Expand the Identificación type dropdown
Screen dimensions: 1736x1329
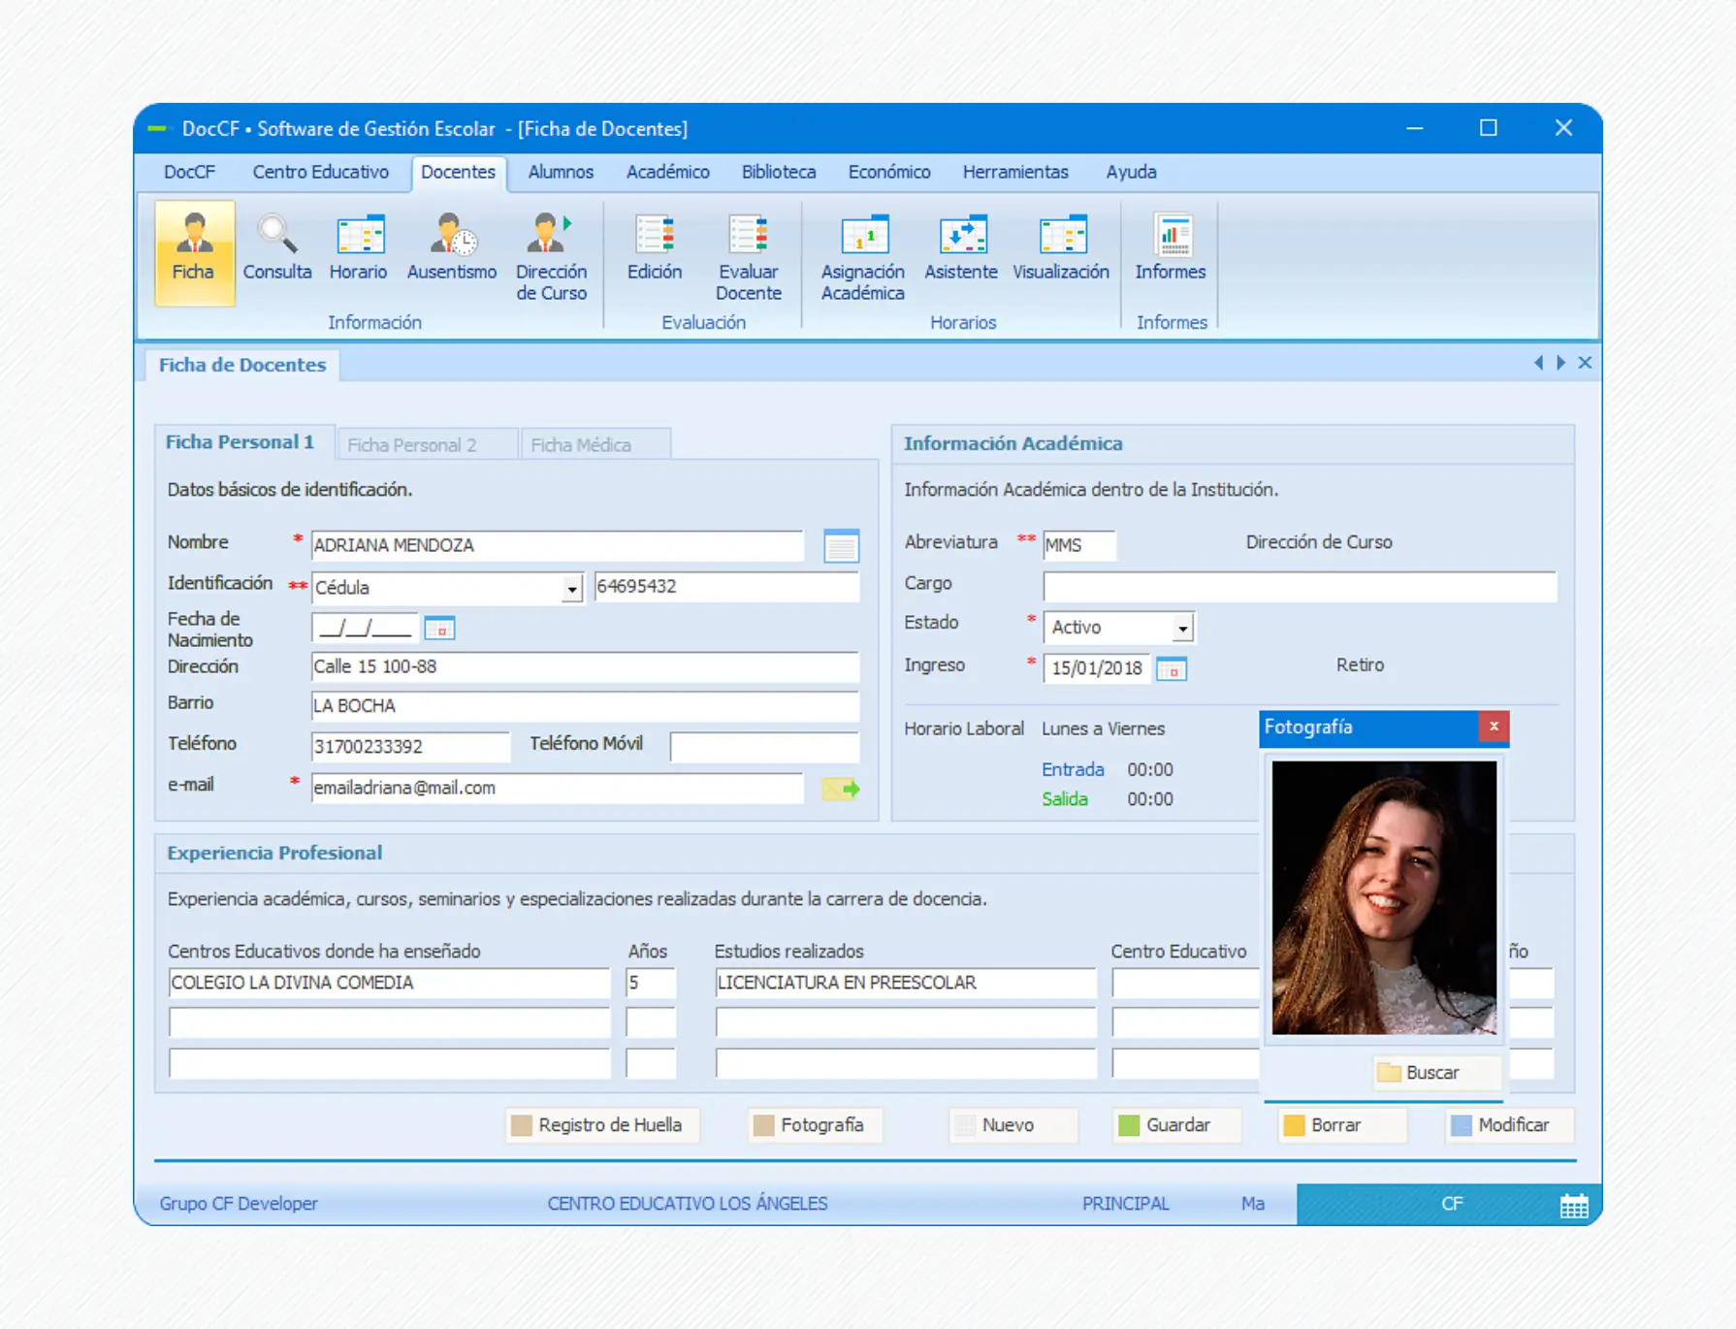pyautogui.click(x=571, y=589)
